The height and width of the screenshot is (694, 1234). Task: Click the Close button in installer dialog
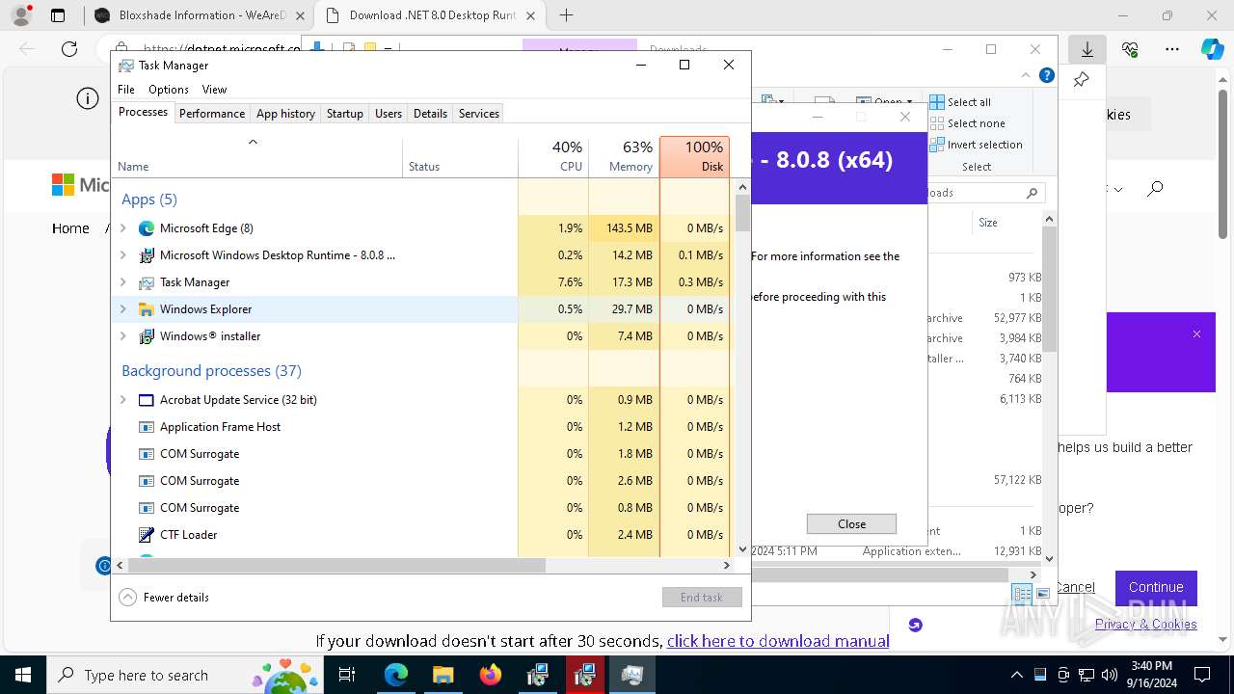tap(851, 524)
